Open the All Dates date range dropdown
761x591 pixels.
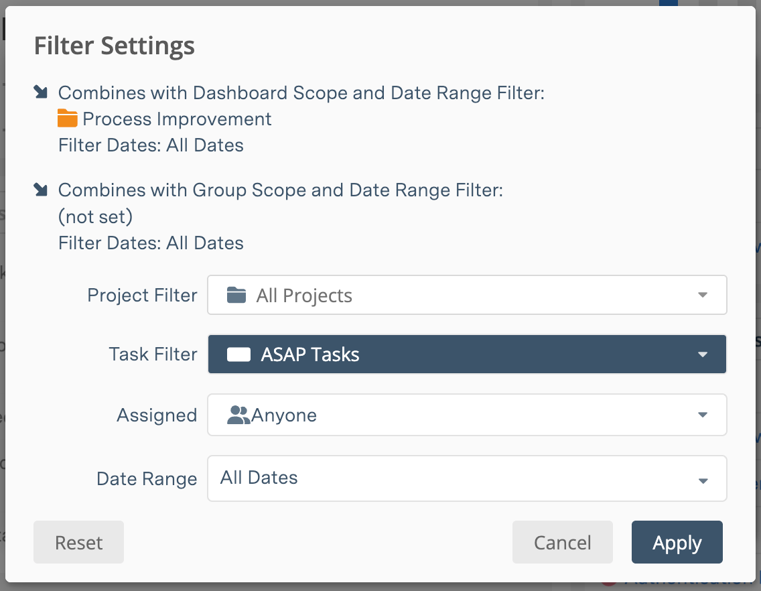tap(467, 478)
